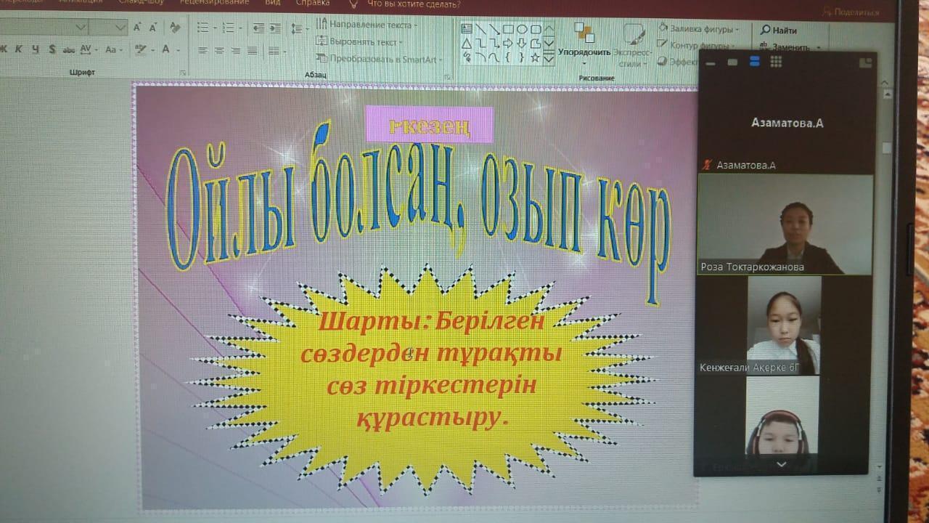
Task: Increase the list indent level
Action: [x=275, y=28]
